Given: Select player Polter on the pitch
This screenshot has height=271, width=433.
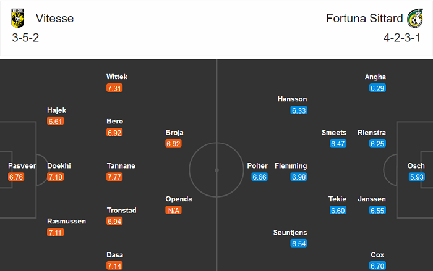Looking at the screenshot, I should 257,166.
